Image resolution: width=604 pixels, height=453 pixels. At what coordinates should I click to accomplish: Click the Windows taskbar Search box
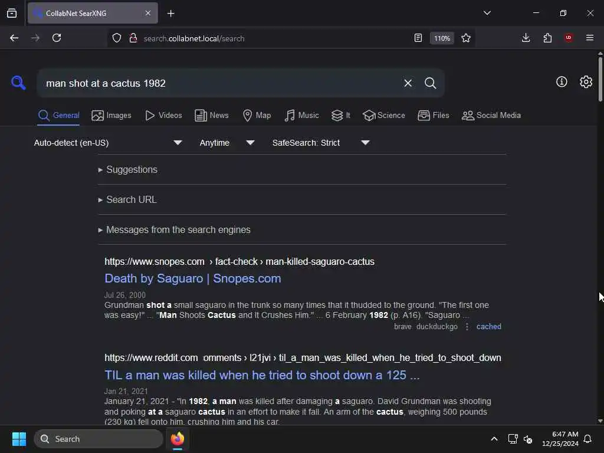99,439
